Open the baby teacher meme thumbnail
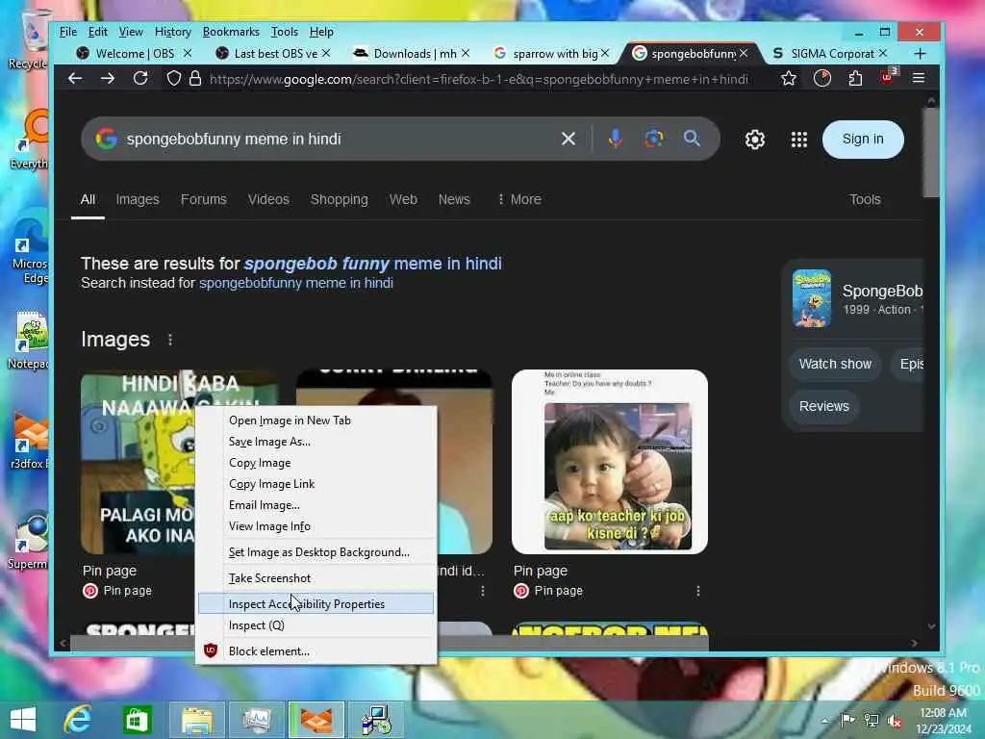This screenshot has width=985, height=739. (x=609, y=462)
